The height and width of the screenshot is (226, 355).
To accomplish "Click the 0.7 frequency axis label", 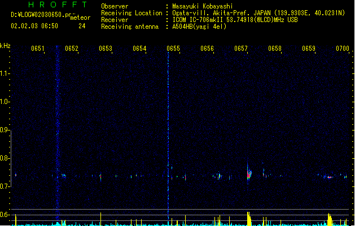I will (x=5, y=186).
